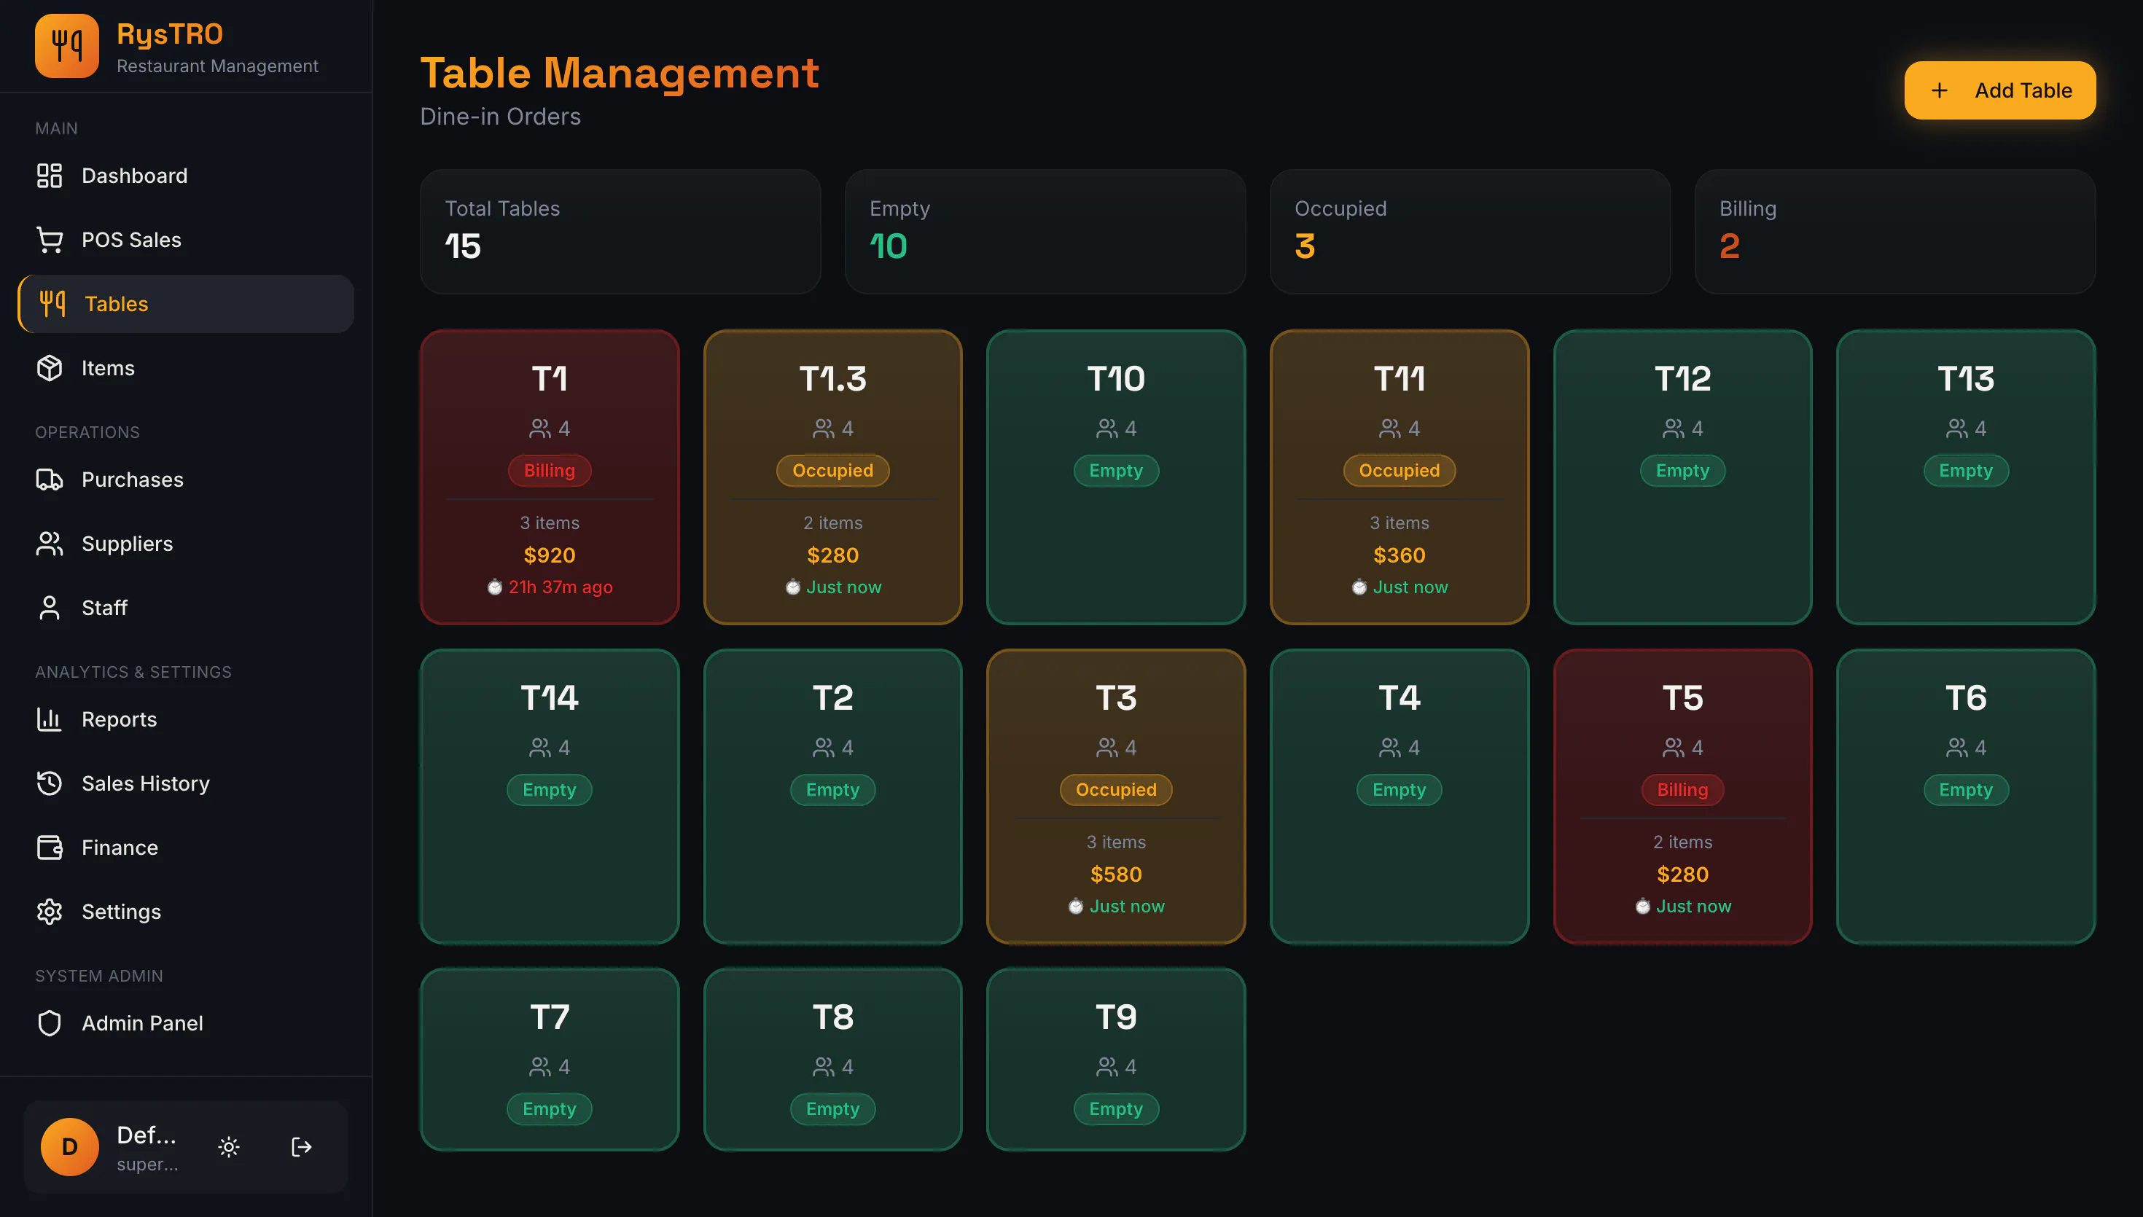Click the seats icon on table T9
Image resolution: width=2143 pixels, height=1217 pixels.
(1106, 1067)
